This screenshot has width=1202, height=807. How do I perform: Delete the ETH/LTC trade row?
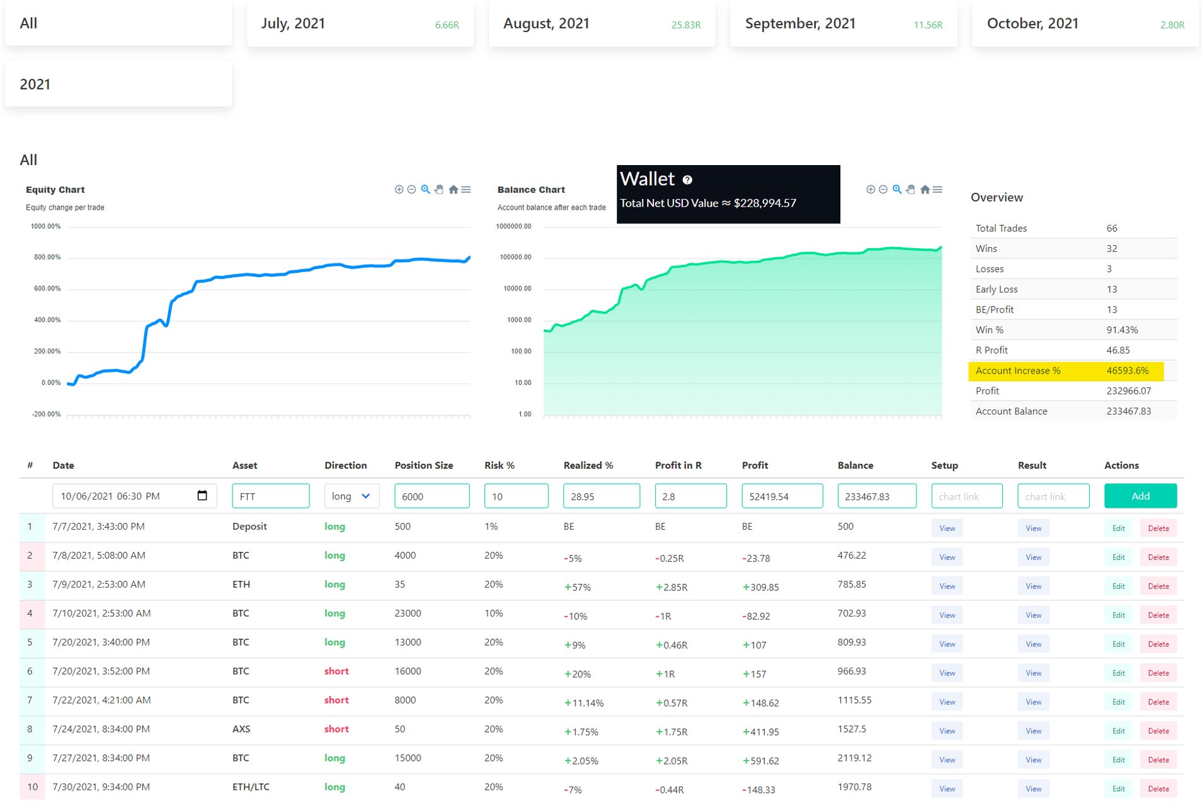(1159, 788)
